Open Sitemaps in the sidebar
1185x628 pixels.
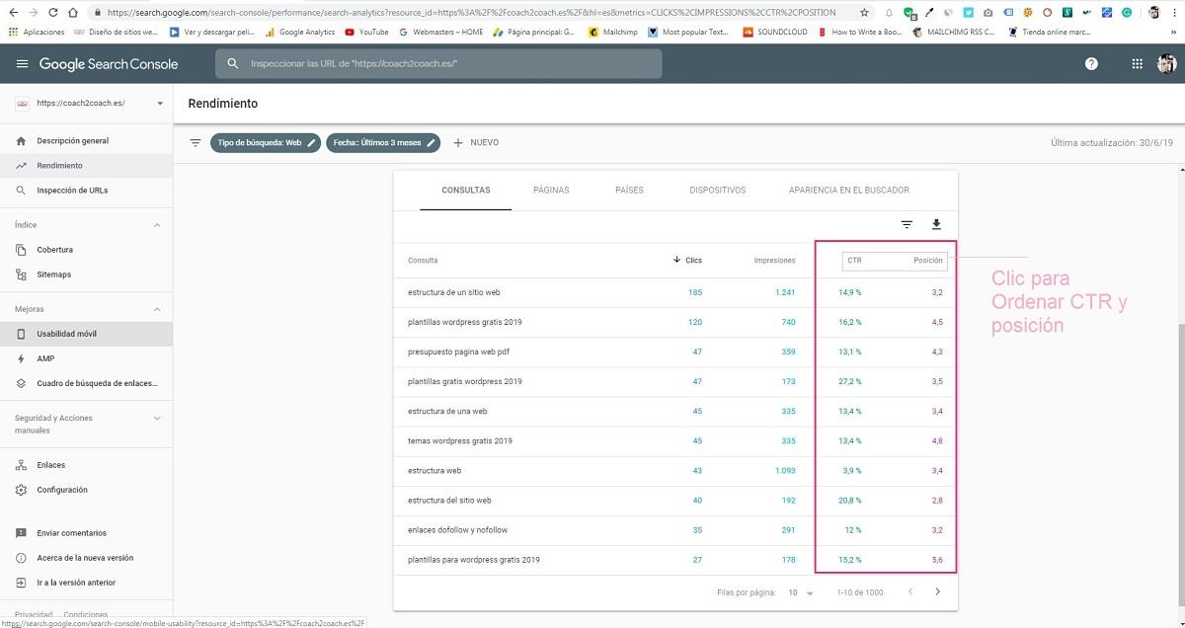point(53,275)
